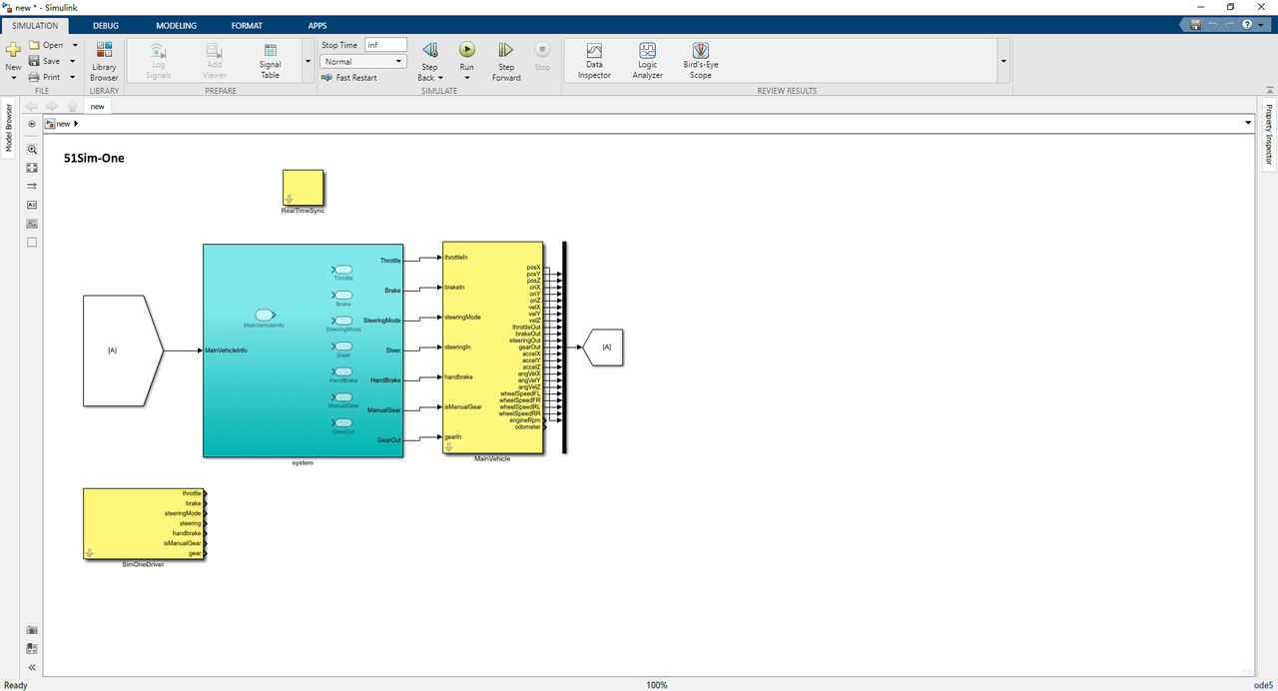Viewport: 1278px width, 691px height.
Task: Click the ode5 solver text in status bar
Action: point(1263,685)
